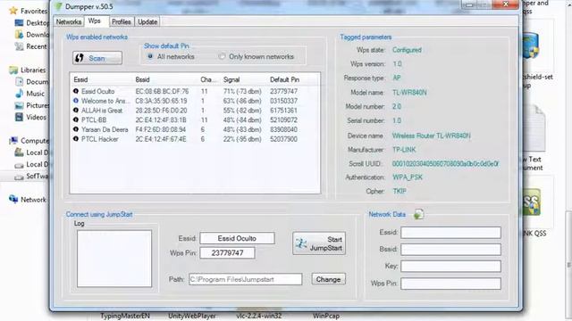Select the PTCL-BB network row
The image size is (572, 321).
click(195, 119)
